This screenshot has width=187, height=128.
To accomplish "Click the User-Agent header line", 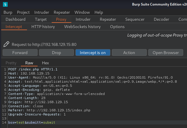I will [x=90, y=77].
